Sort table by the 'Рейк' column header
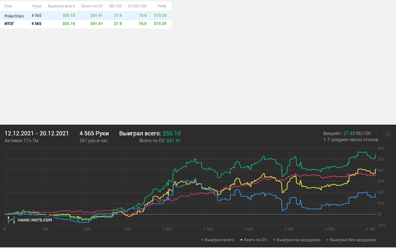Viewport: 396px width, 249px height. [162, 6]
